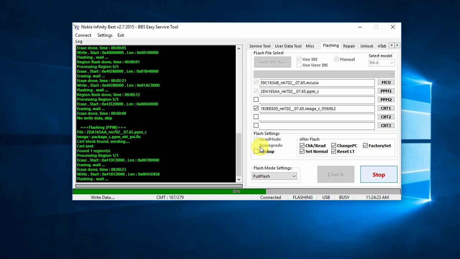Viewport: 460px width, 259px height.
Task: Click the log scrollbar up arrow
Action: pyautogui.click(x=239, y=49)
